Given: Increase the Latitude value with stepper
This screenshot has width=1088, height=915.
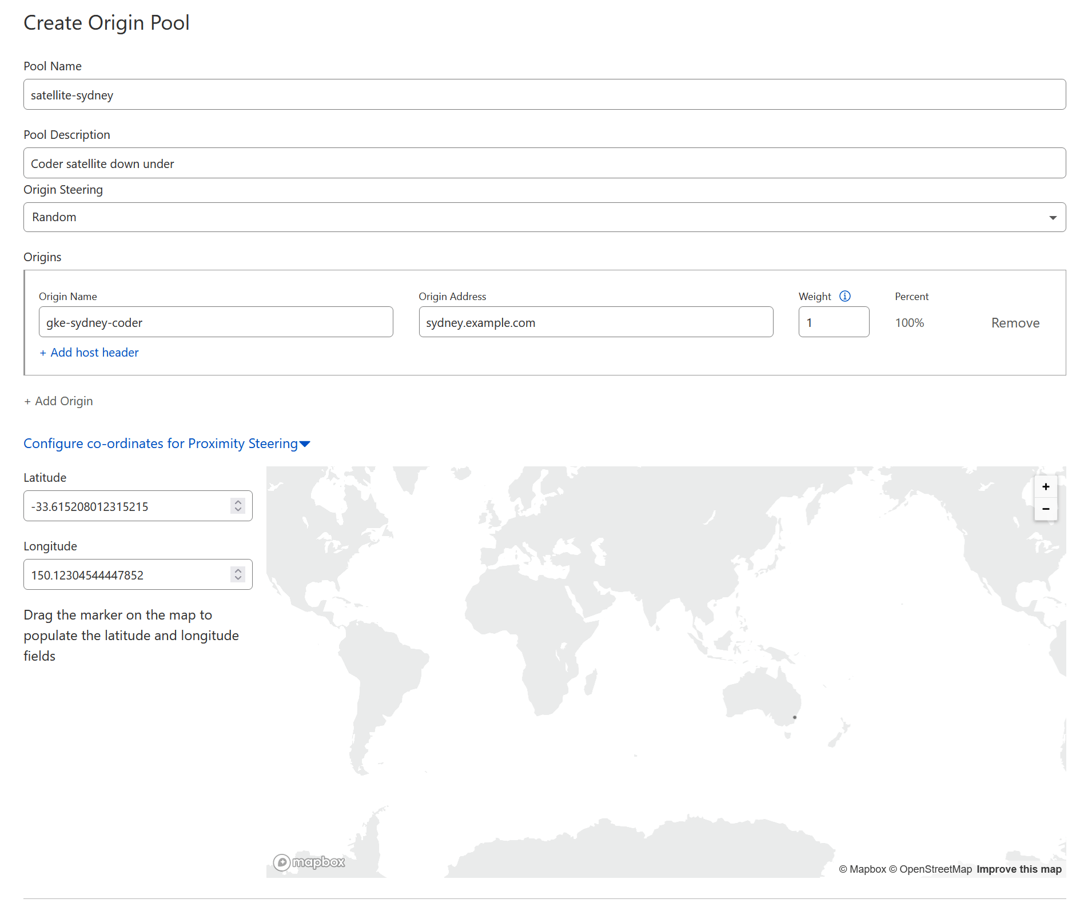Looking at the screenshot, I should point(238,502).
